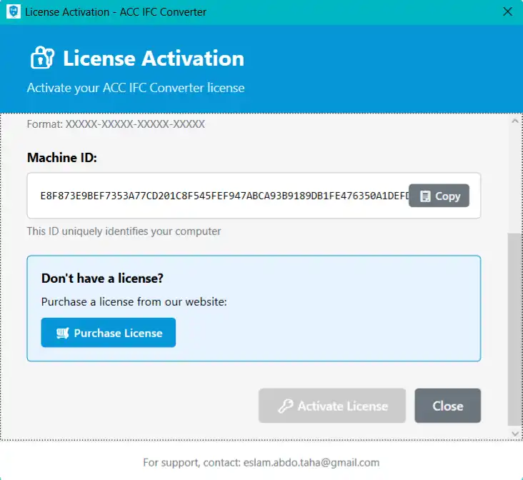Click the vertical scrollbar thumb
Image resolution: width=523 pixels, height=480 pixels.
(x=514, y=329)
